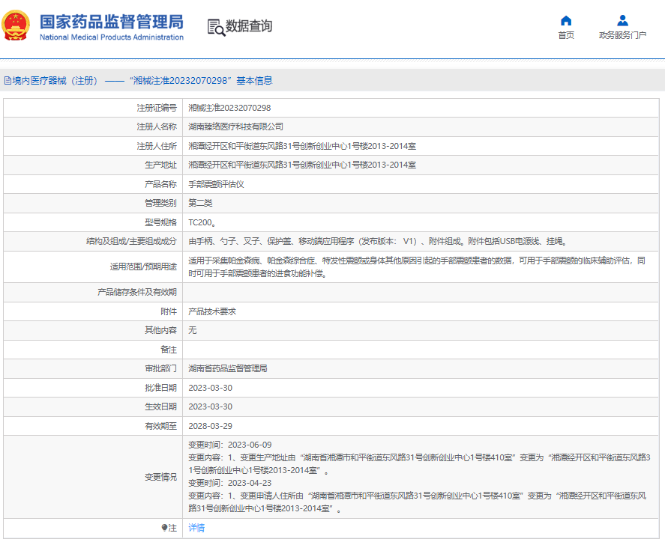Image resolution: width=665 pixels, height=542 pixels.
Task: Select registration number 湘械注准20232070298 cell
Action: [x=229, y=108]
